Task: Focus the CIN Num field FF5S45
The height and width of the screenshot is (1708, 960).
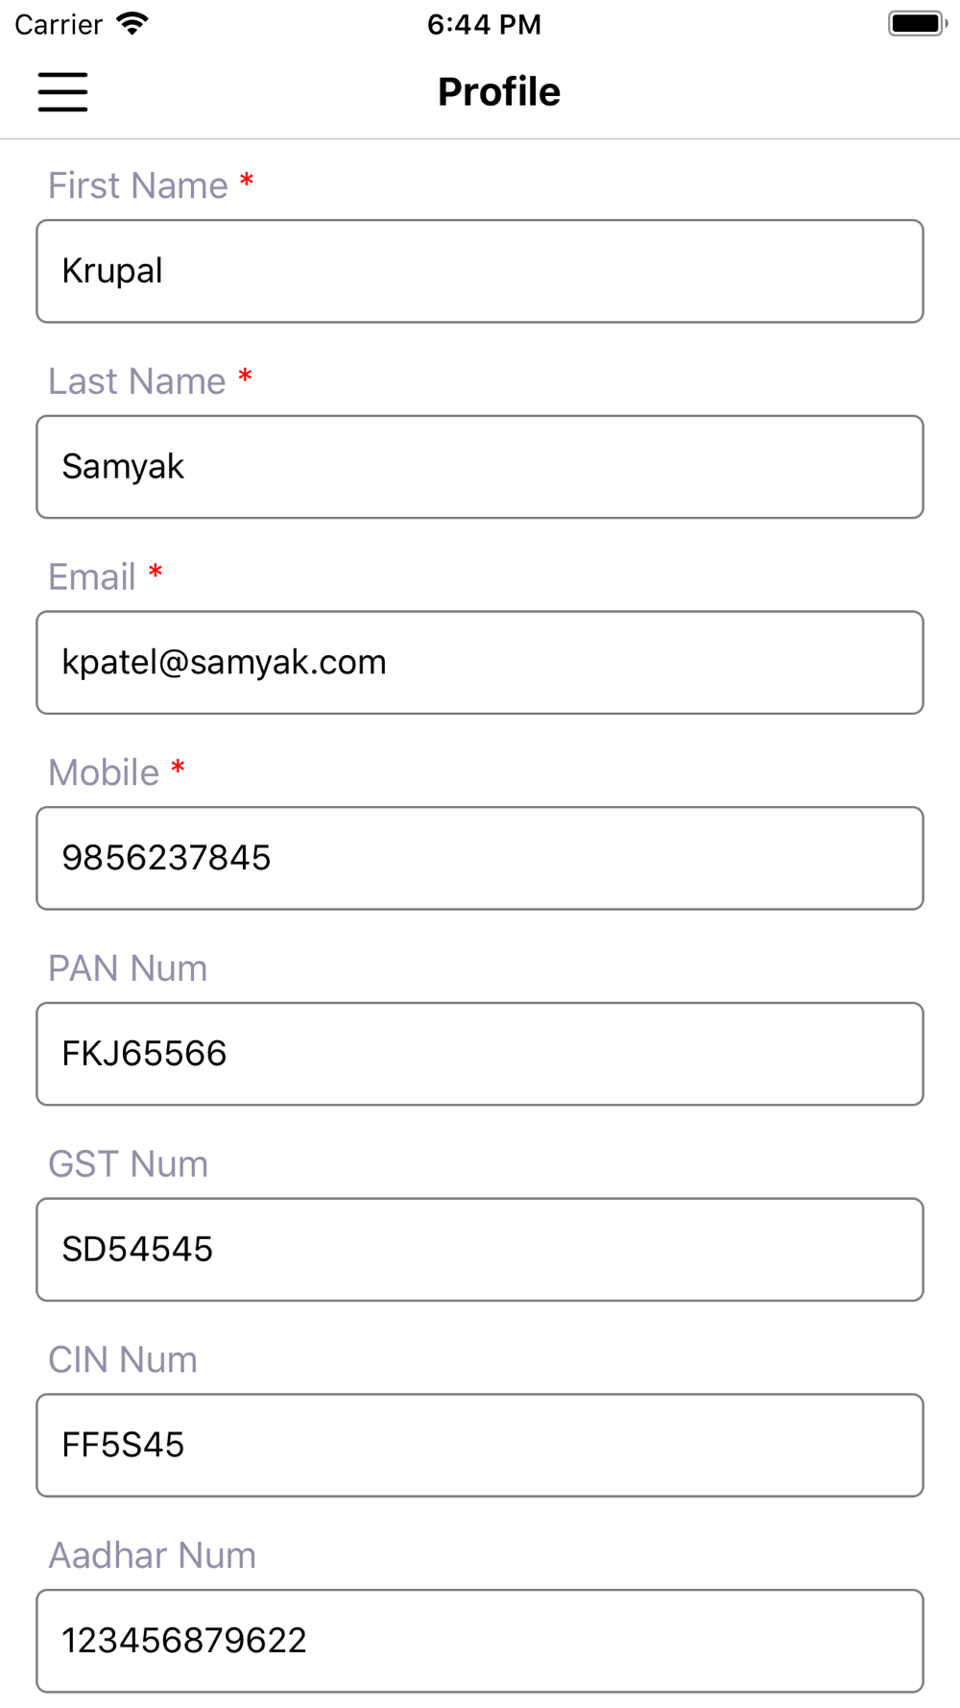Action: coord(480,1446)
